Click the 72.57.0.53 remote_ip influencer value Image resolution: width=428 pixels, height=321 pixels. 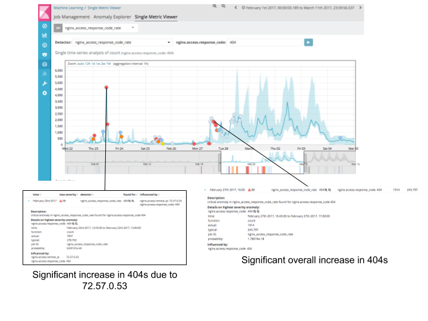click(73, 257)
